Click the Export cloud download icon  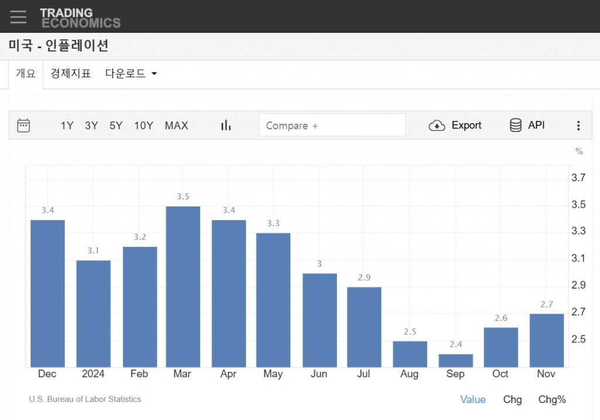[x=437, y=126]
